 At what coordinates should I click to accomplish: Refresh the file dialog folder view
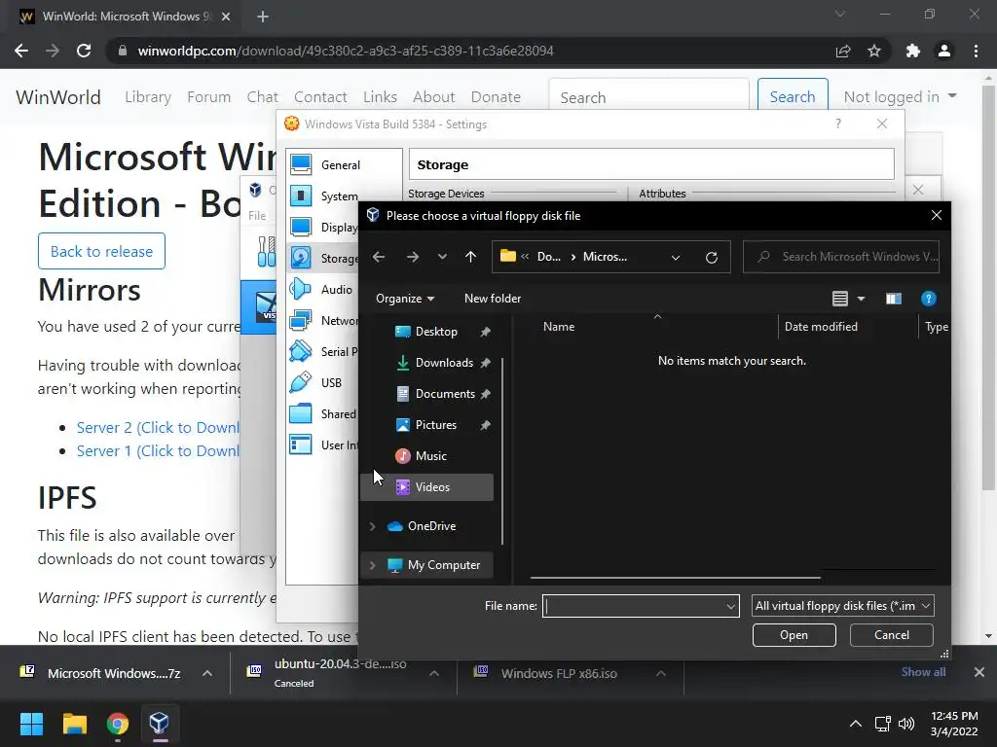[712, 257]
